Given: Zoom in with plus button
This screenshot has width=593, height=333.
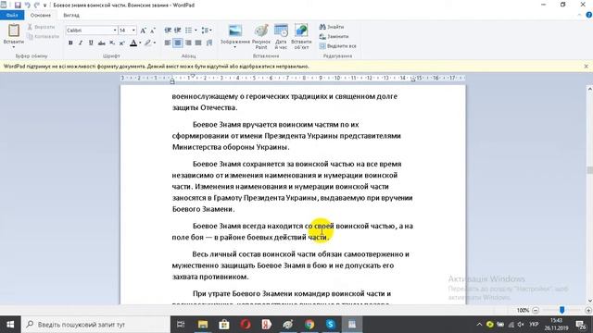Looking at the screenshot, I should tap(588, 311).
